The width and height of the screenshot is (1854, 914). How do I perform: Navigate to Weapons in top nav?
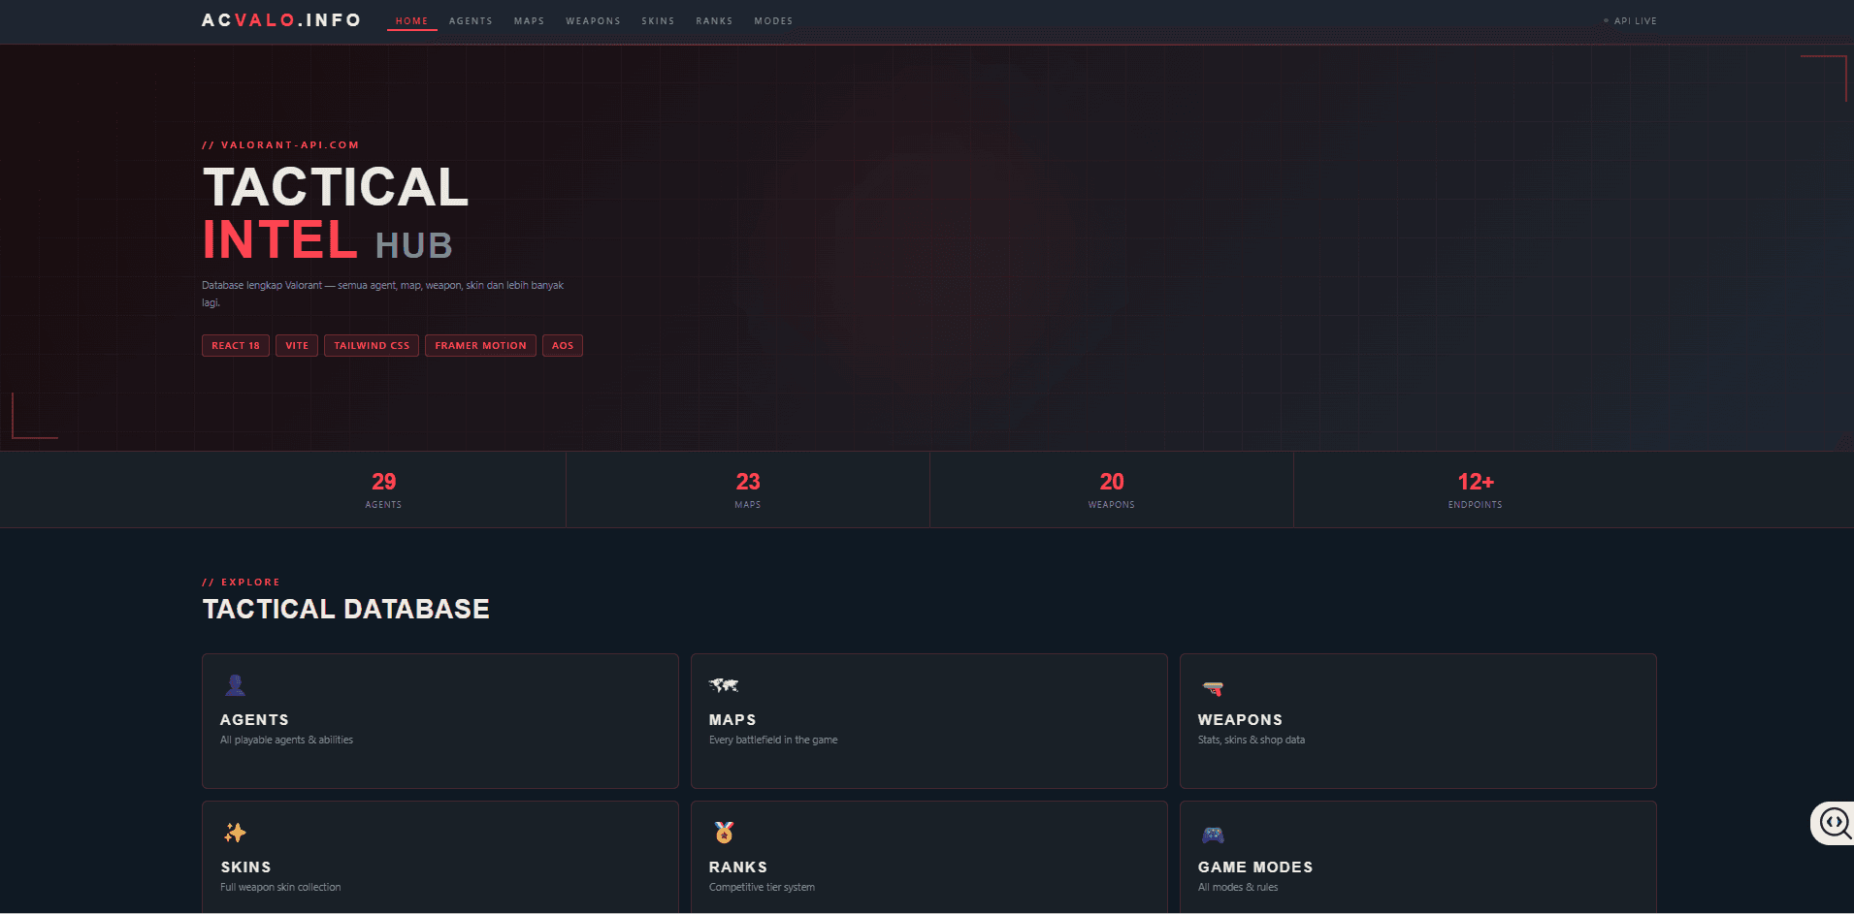pos(593,21)
